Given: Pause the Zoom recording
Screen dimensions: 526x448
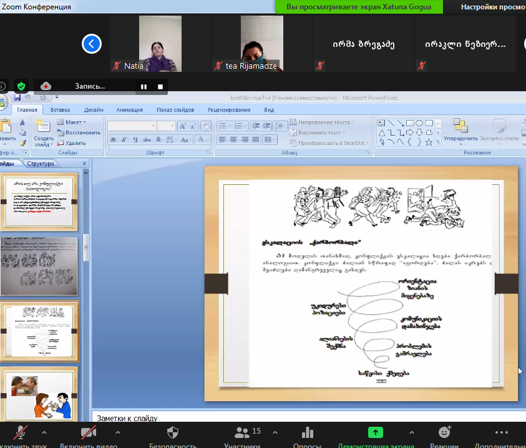Looking at the screenshot, I should [x=144, y=86].
